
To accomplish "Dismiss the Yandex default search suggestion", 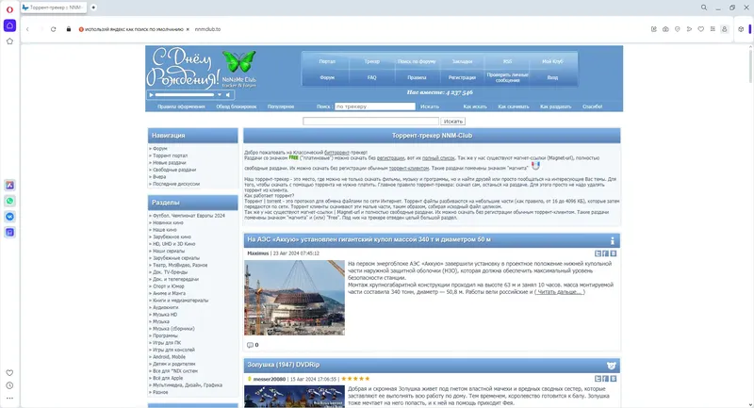I will point(188,29).
